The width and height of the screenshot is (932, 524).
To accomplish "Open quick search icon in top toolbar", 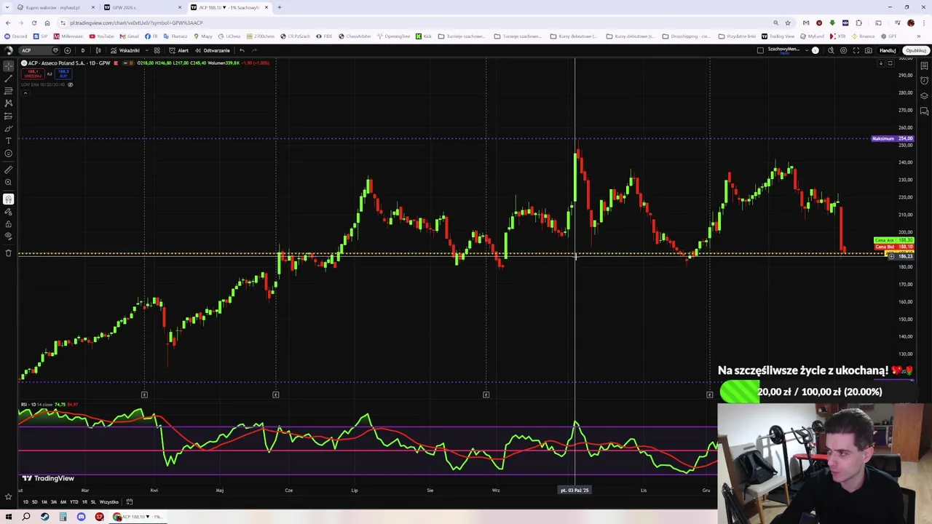I will 831,50.
